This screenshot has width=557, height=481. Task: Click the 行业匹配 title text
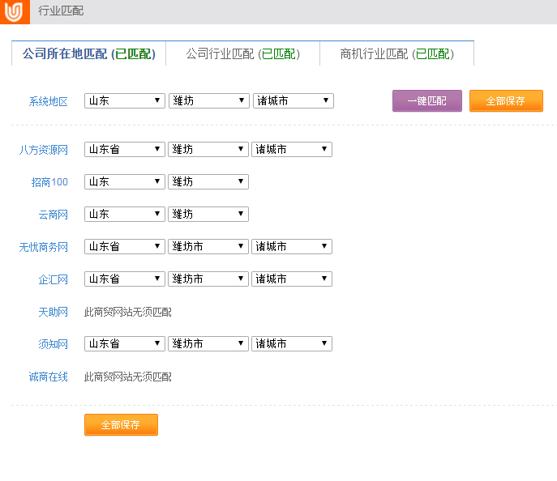61,11
